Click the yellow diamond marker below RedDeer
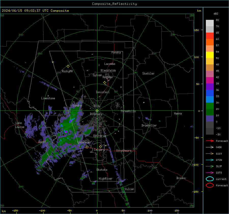This screenshot has height=214, width=229. pyautogui.click(x=105, y=83)
